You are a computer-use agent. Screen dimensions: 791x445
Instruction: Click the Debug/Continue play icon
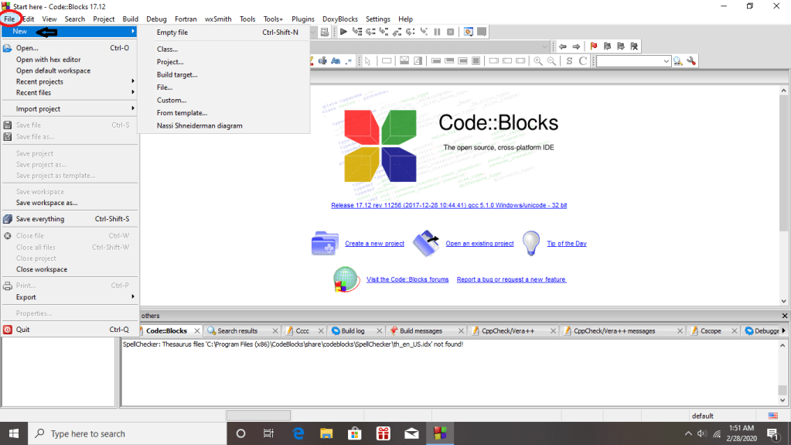coord(344,32)
